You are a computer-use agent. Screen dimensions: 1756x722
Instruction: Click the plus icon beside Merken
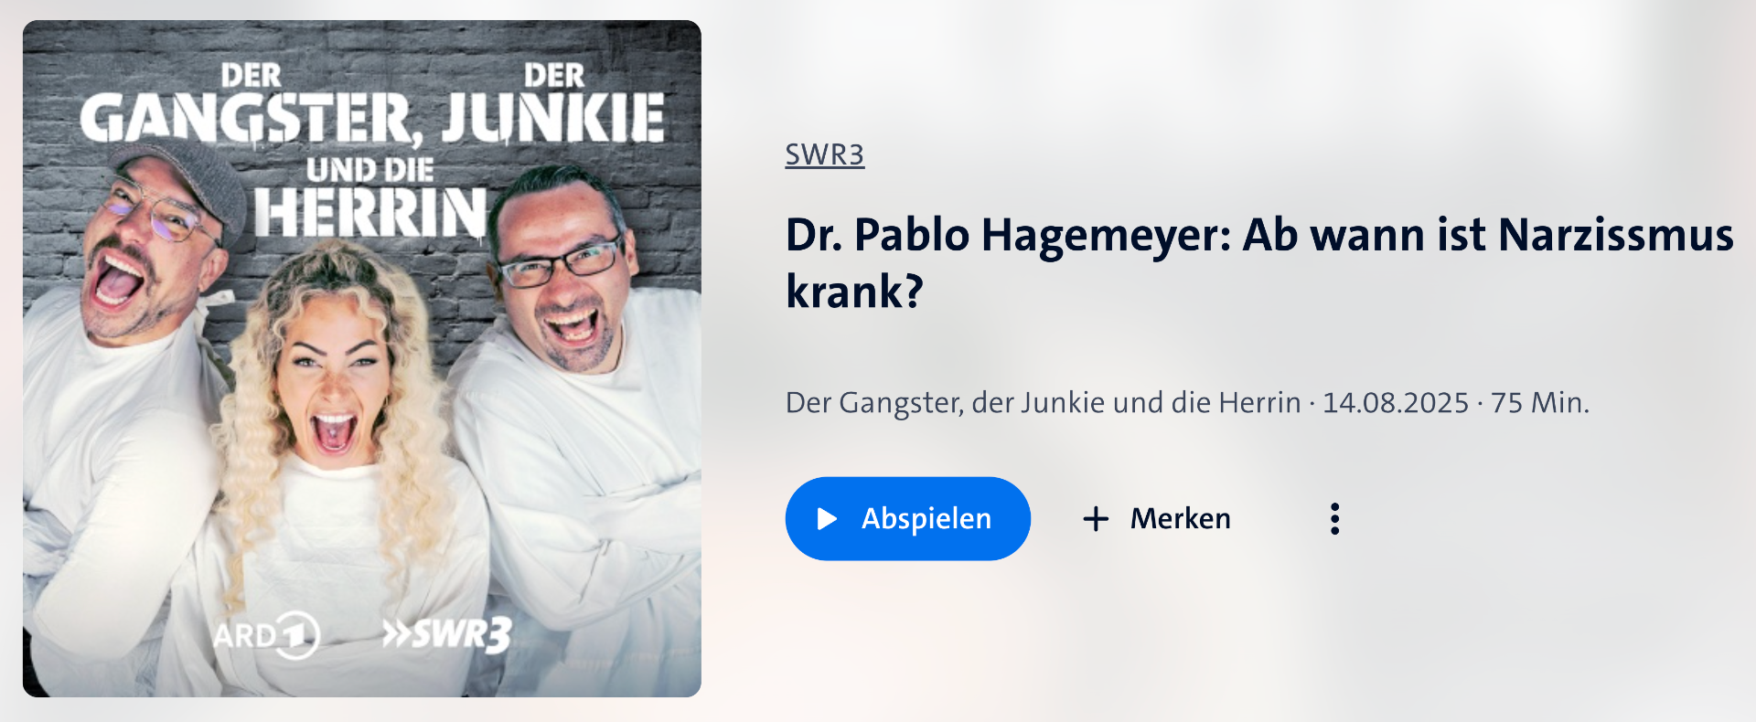tap(1096, 519)
